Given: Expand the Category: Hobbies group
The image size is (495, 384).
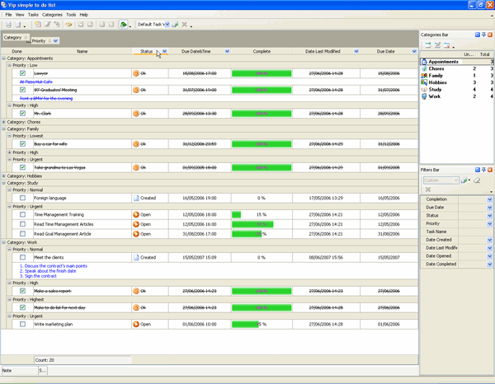Looking at the screenshot, I should pyautogui.click(x=4, y=176).
